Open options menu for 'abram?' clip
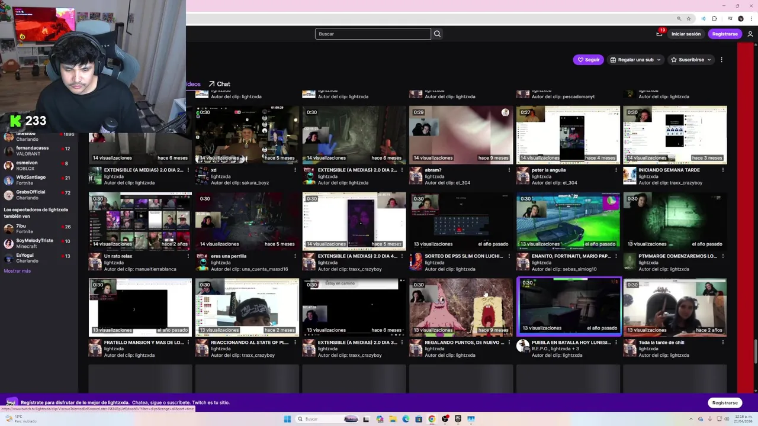758x426 pixels. point(509,170)
